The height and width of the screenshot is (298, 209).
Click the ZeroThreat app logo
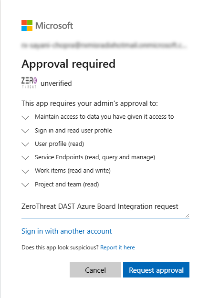point(29,82)
